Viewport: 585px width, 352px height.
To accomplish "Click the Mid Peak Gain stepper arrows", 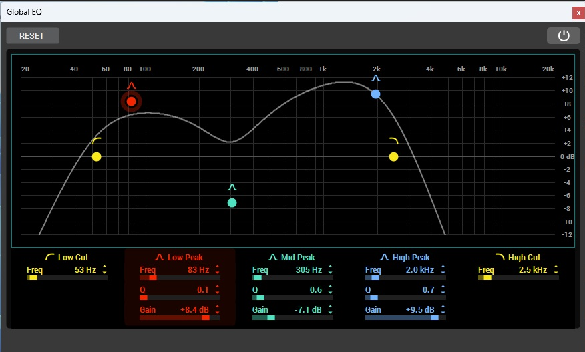I will point(330,310).
